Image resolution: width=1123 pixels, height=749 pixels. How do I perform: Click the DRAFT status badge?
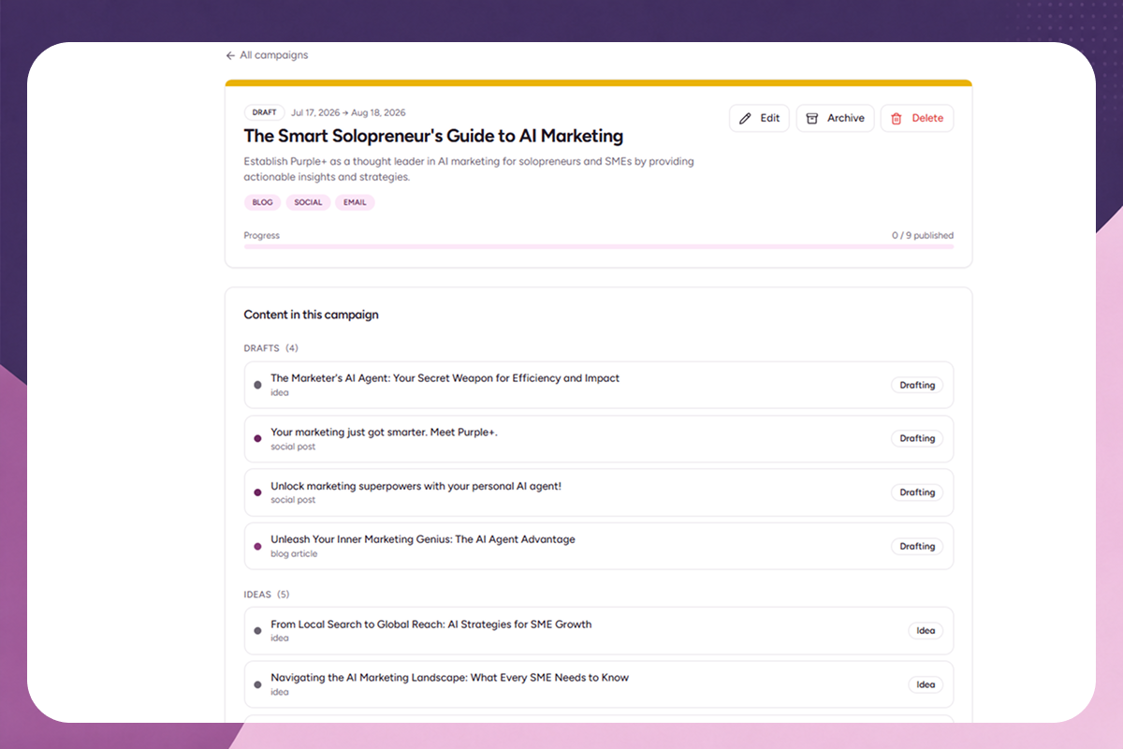click(264, 112)
